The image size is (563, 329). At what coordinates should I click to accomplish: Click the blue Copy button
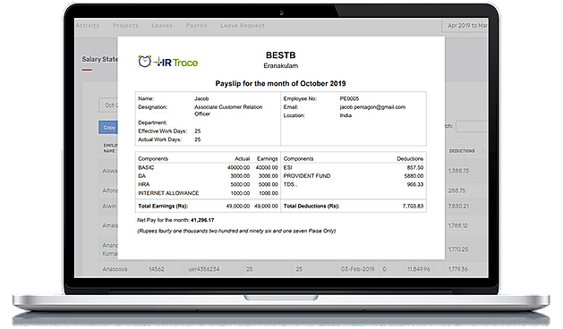(108, 127)
